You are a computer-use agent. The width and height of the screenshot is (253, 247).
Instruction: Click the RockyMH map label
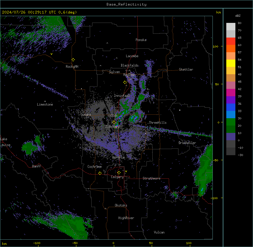click(x=72, y=67)
